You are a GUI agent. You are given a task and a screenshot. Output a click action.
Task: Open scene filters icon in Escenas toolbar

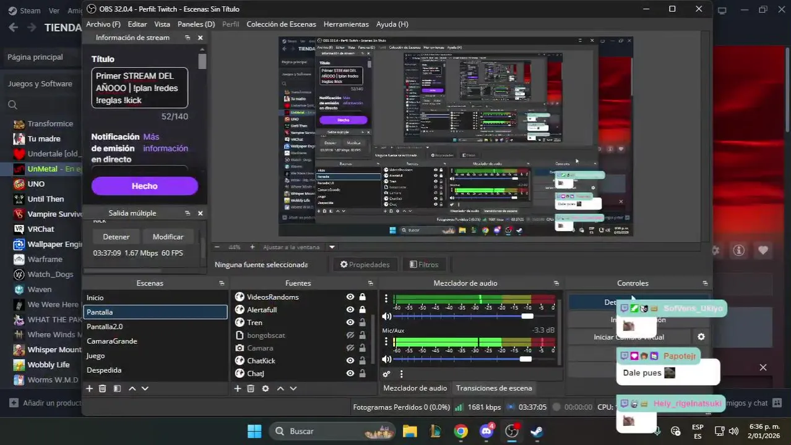point(117,389)
